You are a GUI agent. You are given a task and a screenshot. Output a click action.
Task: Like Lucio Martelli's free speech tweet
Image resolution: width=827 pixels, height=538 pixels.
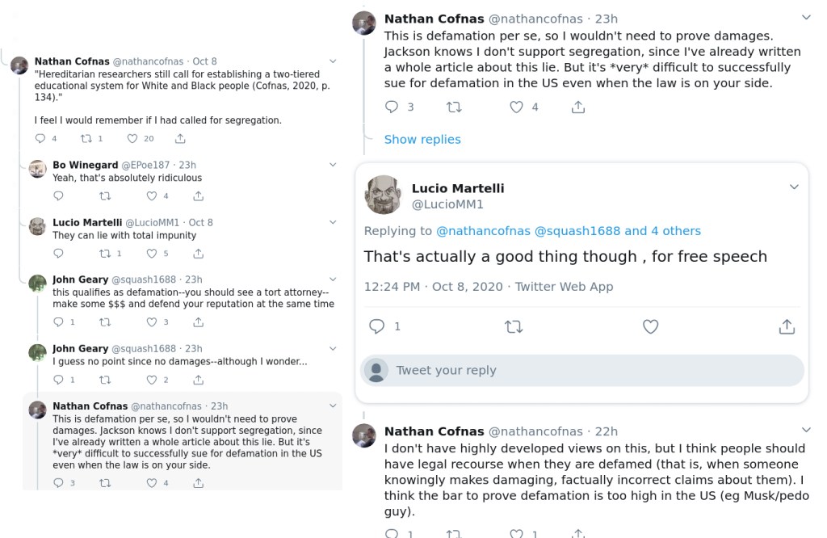pyautogui.click(x=650, y=326)
